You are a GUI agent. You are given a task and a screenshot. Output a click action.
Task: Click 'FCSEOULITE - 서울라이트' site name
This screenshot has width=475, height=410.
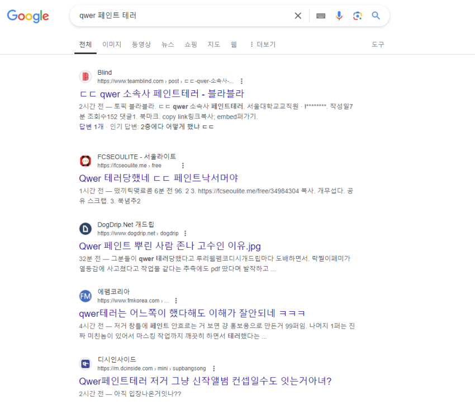pos(136,157)
